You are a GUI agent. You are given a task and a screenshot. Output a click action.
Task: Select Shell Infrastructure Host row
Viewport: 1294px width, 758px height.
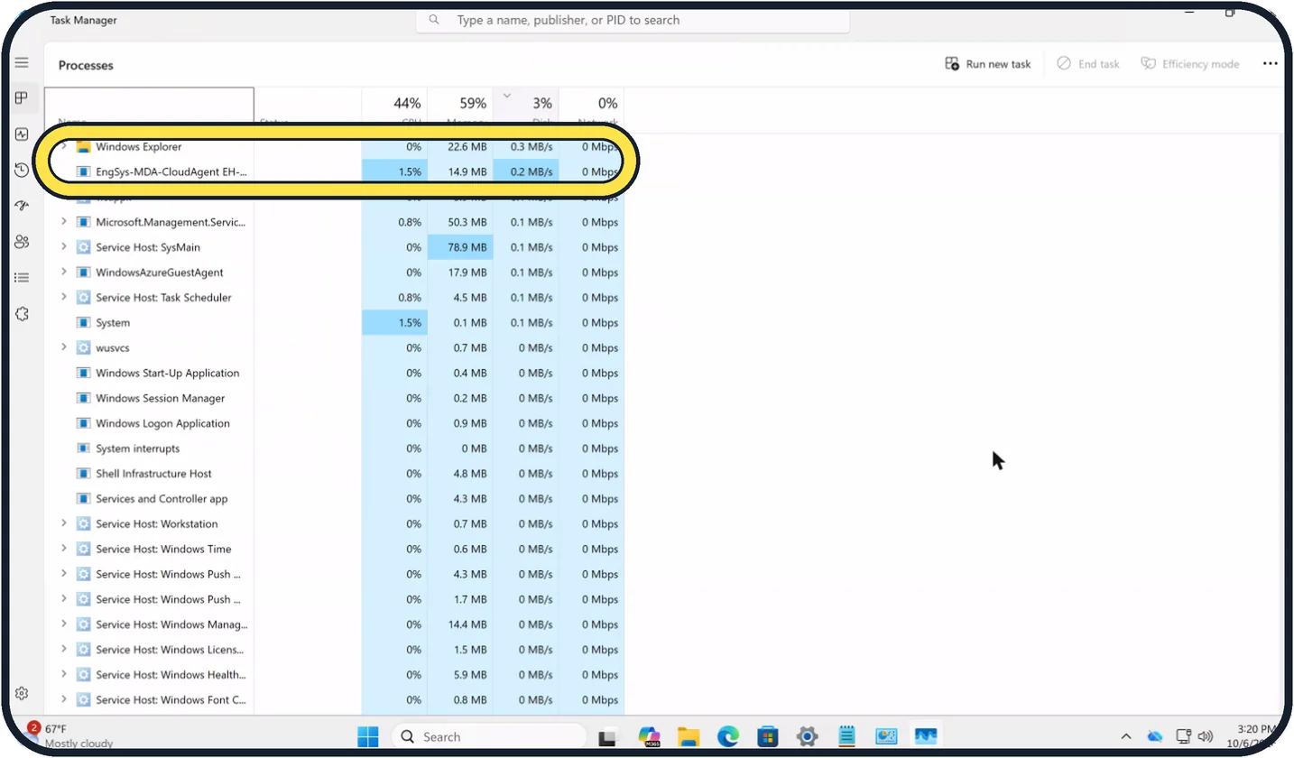pyautogui.click(x=335, y=474)
